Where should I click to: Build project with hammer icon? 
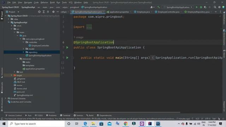159,7
